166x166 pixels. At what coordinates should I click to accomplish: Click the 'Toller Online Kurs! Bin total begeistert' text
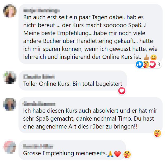73,84
